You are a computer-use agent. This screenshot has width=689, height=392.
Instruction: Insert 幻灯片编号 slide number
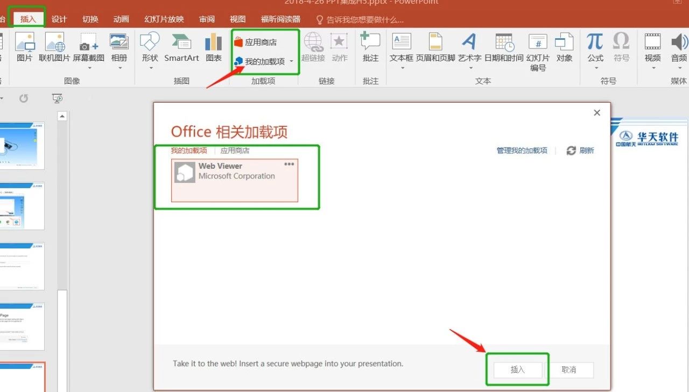point(538,52)
